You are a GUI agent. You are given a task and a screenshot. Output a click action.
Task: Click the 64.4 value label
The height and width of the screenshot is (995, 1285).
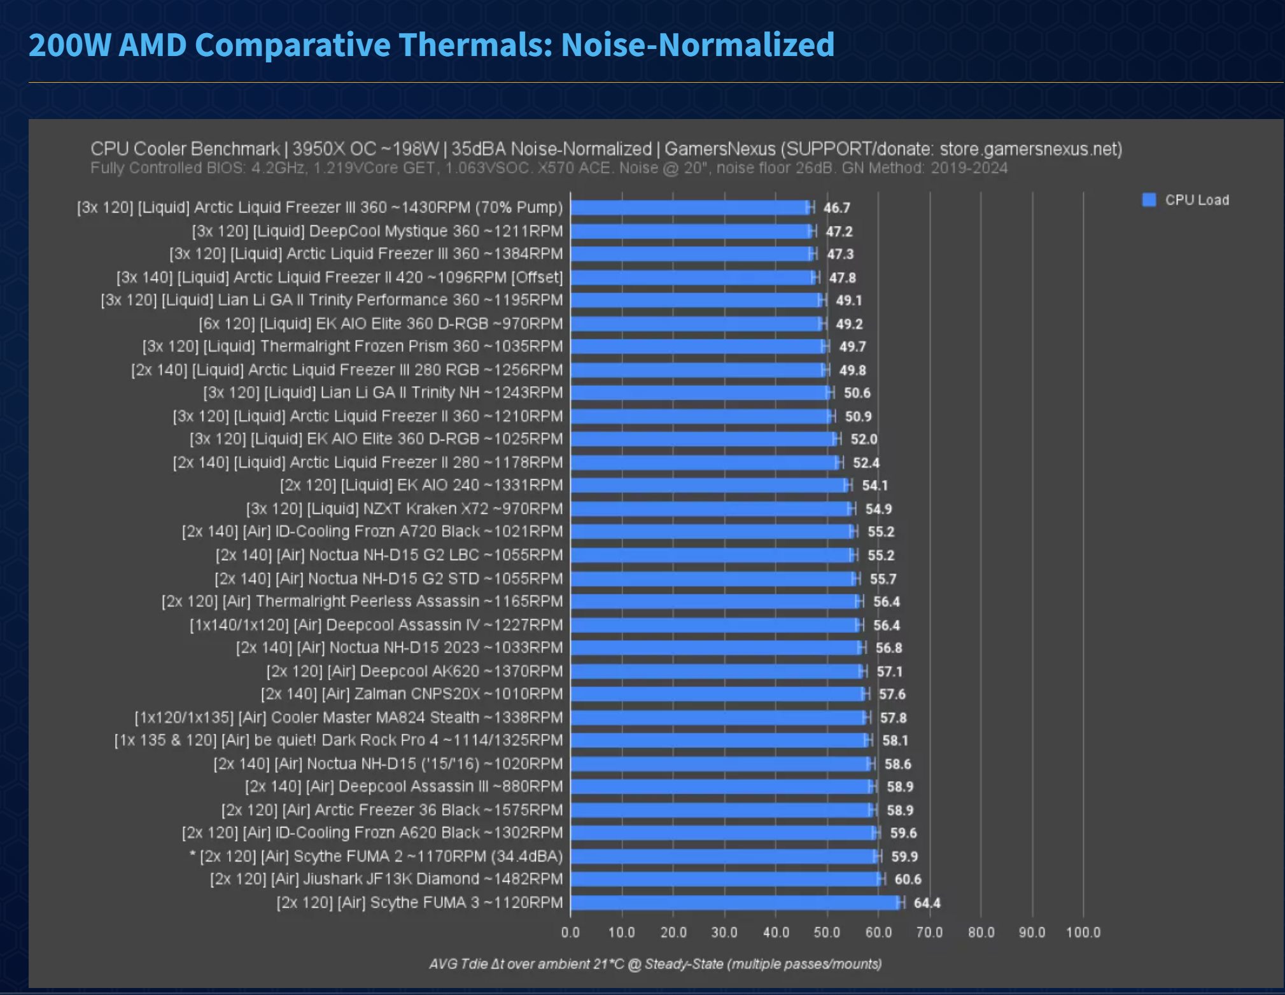point(927,903)
